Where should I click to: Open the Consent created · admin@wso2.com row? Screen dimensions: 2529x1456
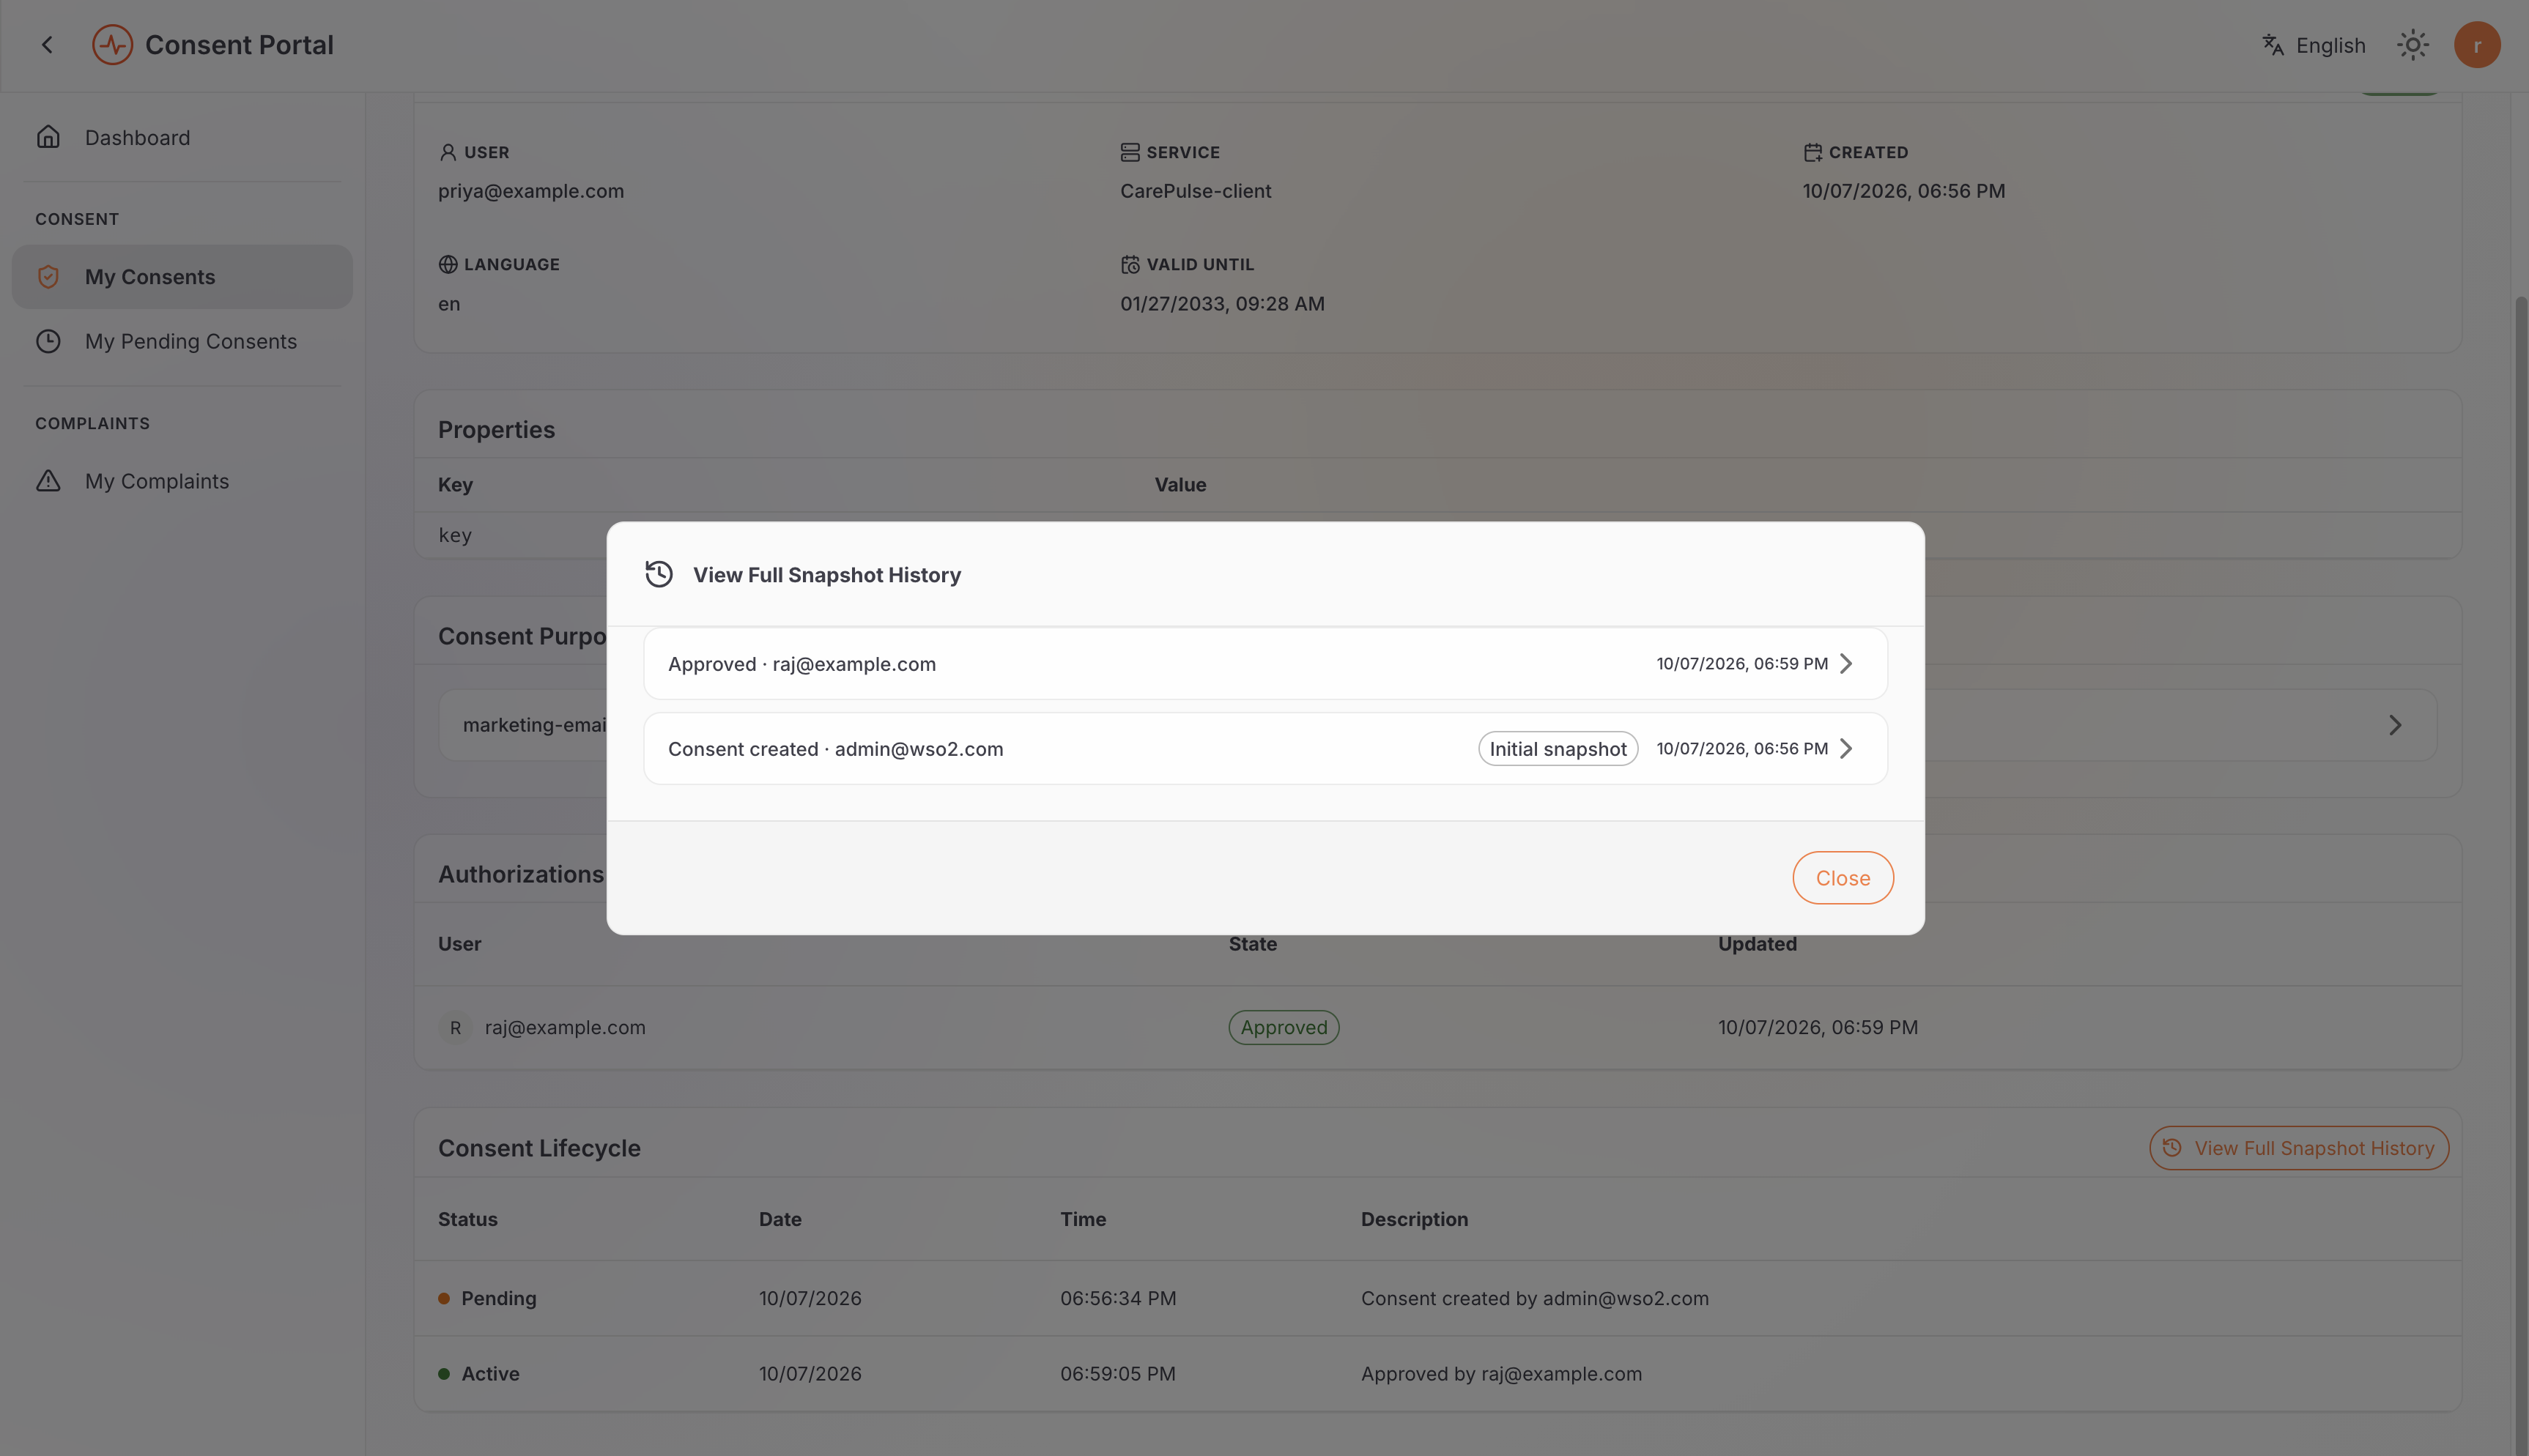click(x=1265, y=748)
